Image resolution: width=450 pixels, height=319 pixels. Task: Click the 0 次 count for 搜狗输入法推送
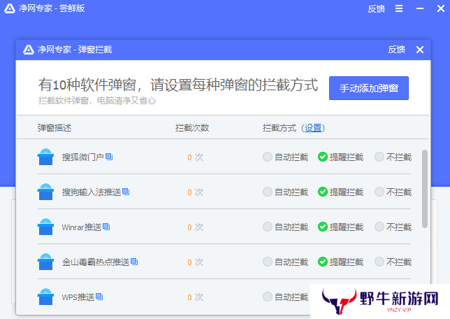196,192
